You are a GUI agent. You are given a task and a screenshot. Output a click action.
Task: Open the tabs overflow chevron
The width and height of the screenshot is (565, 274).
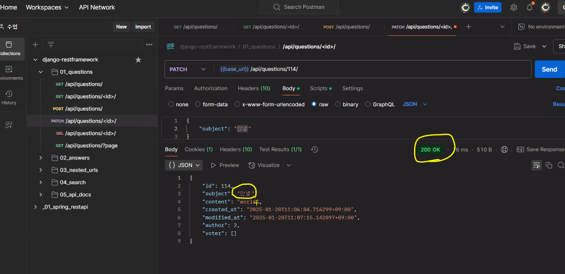pos(502,27)
